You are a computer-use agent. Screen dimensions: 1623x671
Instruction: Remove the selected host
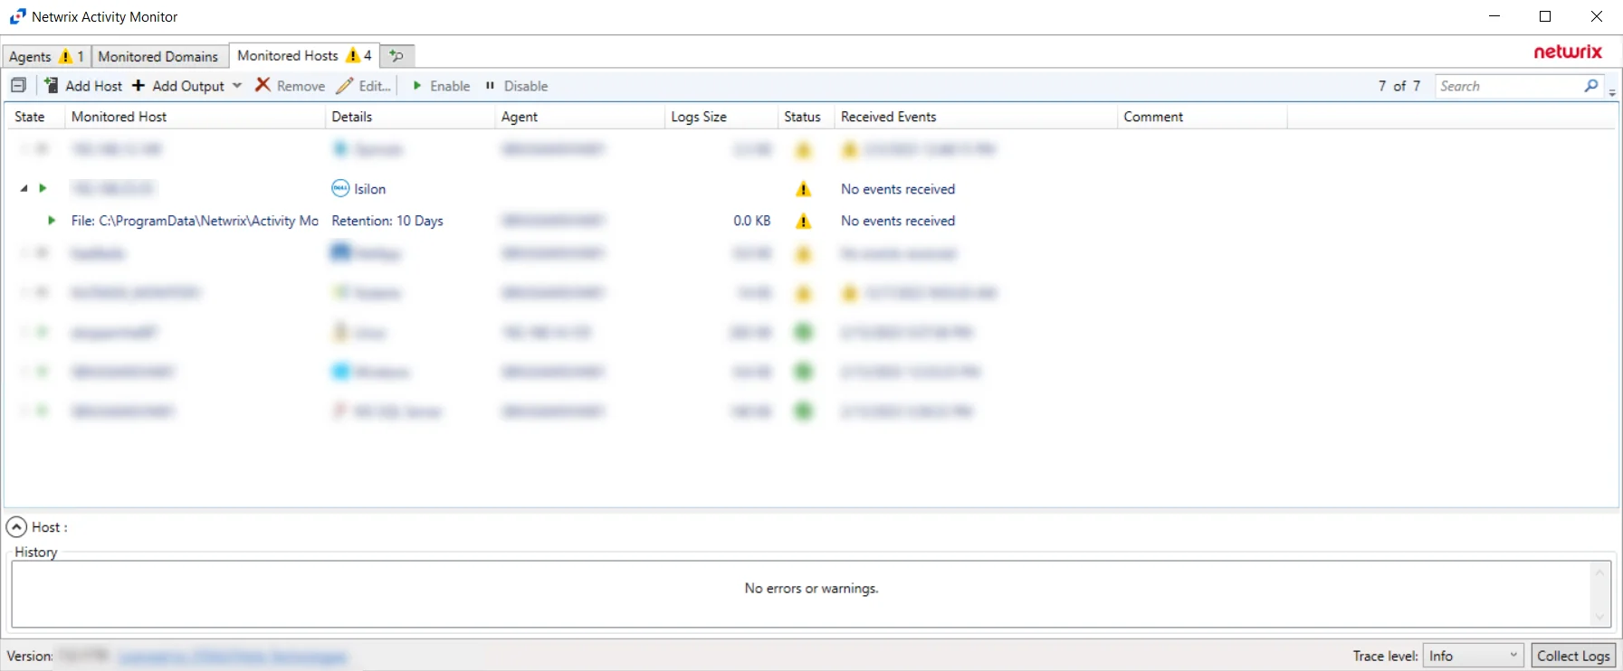point(290,86)
